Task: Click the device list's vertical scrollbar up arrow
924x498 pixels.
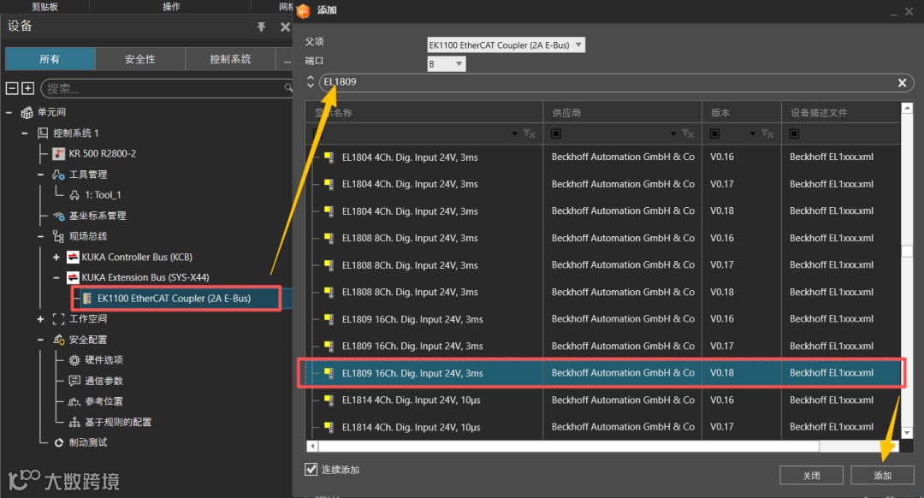Action: pyautogui.click(x=907, y=108)
